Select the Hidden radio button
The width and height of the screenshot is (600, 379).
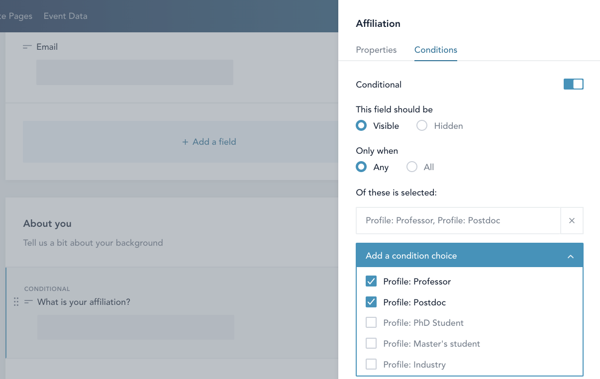pos(421,125)
